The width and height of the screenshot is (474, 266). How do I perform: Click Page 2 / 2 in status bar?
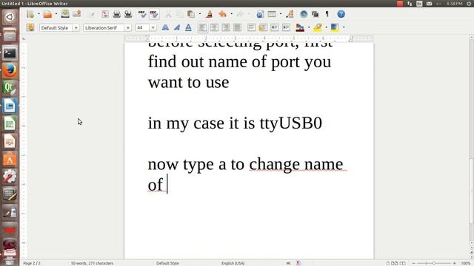pyautogui.click(x=32, y=263)
